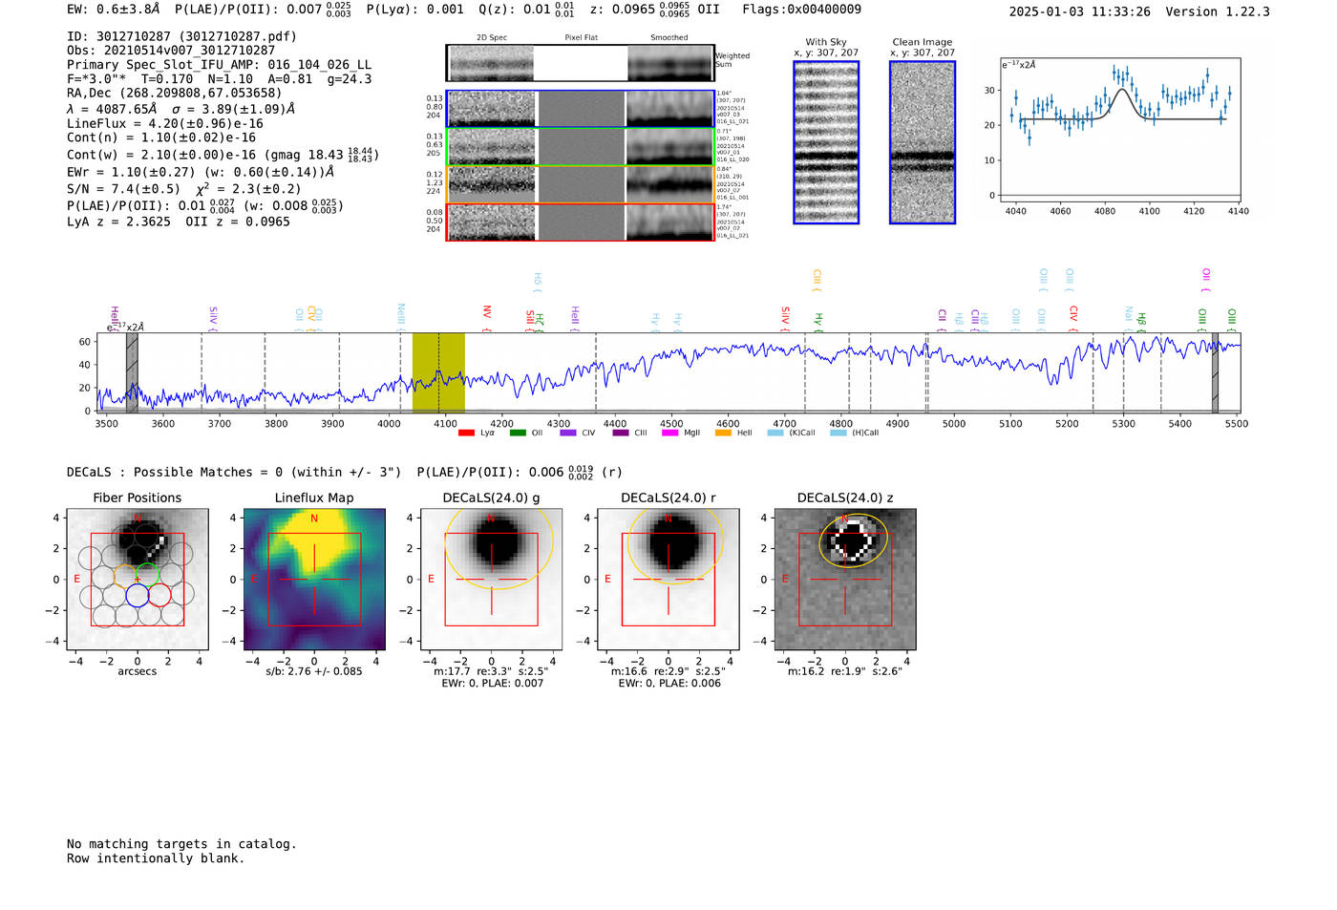Click the grey hatched band near 5460 Å
This screenshot has width=1337, height=910.
(x=1215, y=372)
